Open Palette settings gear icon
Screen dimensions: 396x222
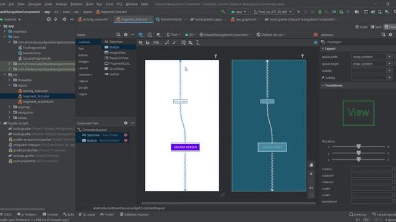click(x=126, y=35)
